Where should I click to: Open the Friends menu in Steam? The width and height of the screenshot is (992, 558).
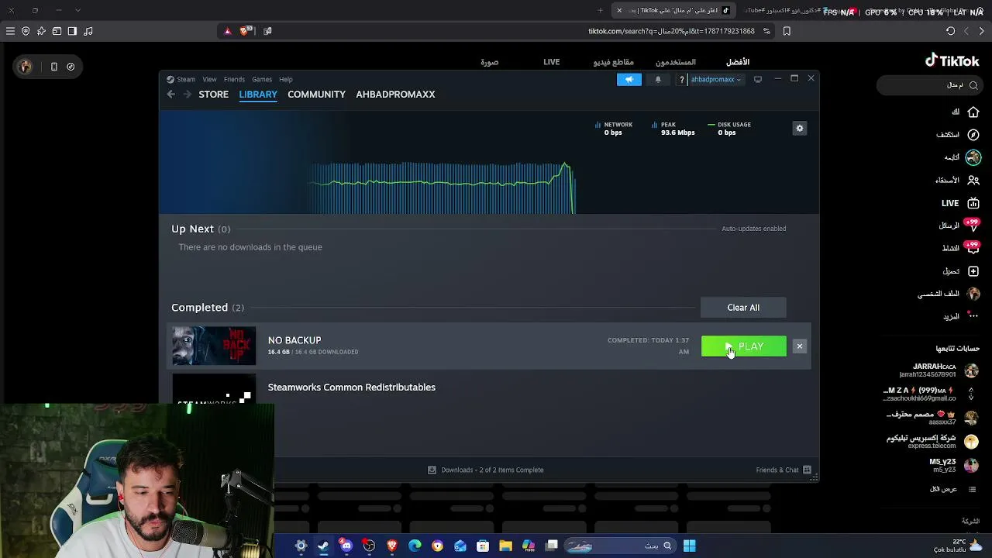click(x=234, y=79)
